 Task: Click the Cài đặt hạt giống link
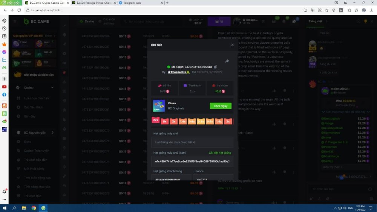coord(220,153)
